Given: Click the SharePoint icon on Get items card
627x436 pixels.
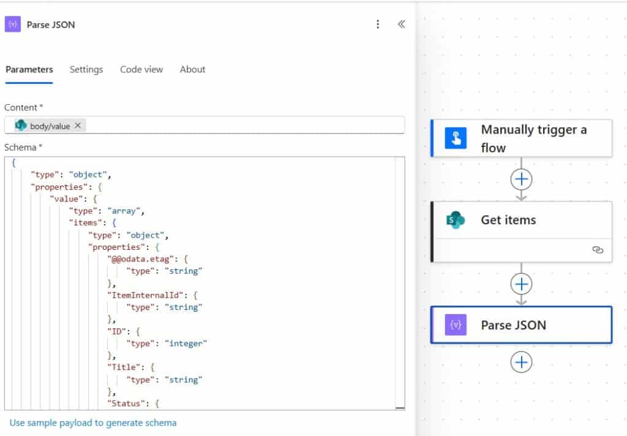Looking at the screenshot, I should [456, 220].
